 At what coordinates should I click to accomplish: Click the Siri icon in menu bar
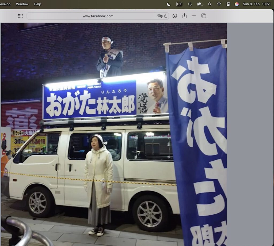coord(237,4)
